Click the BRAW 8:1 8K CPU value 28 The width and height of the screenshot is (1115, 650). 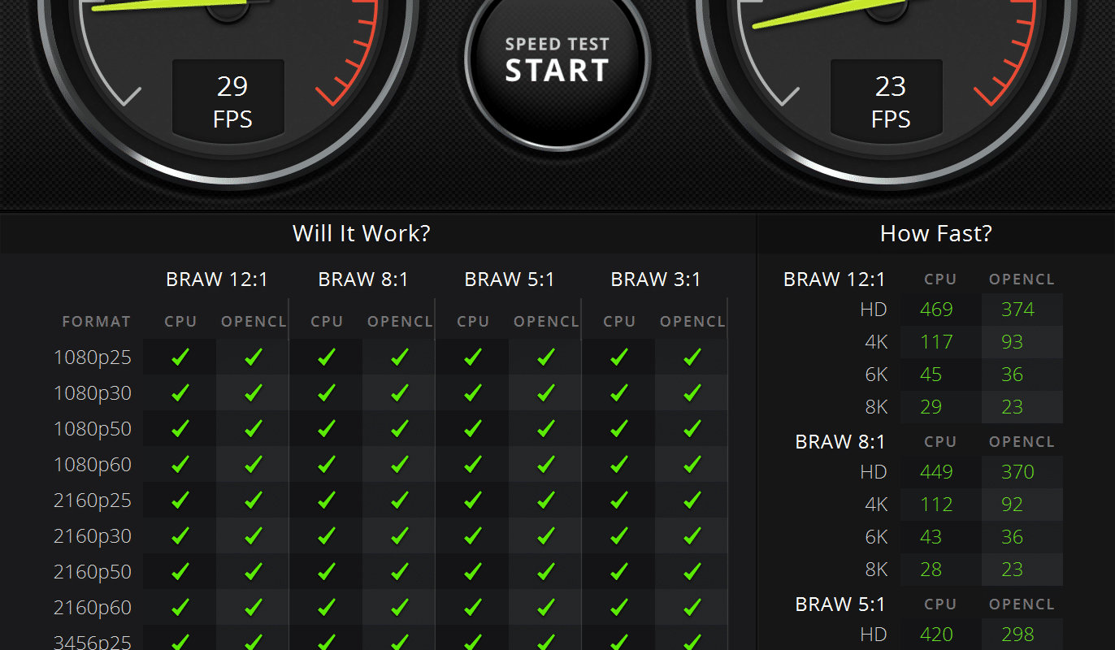[931, 570]
